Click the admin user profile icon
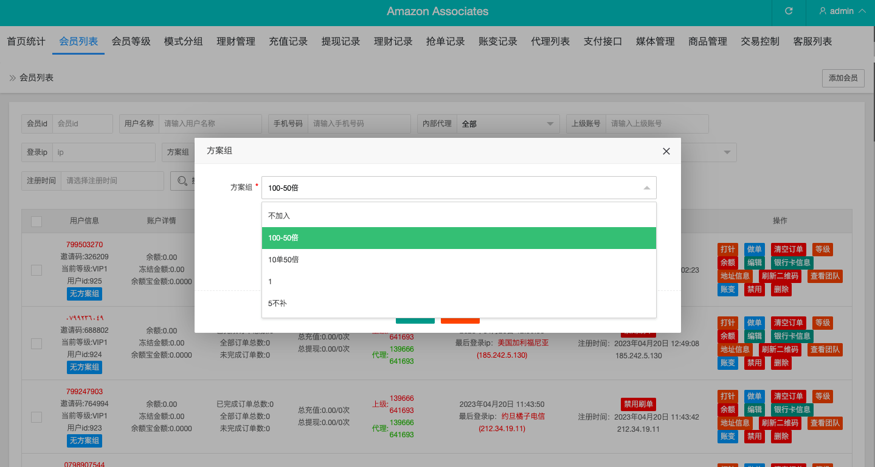Screen dimensions: 875x467 (x=823, y=12)
